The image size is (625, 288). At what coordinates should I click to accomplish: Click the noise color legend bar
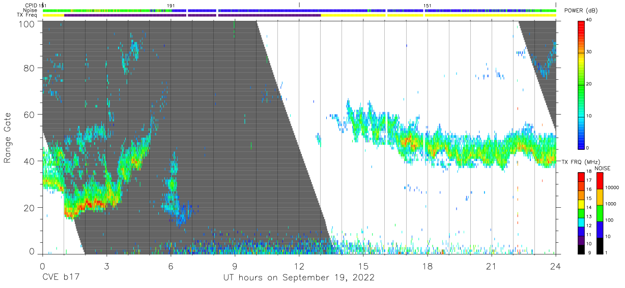(600, 212)
